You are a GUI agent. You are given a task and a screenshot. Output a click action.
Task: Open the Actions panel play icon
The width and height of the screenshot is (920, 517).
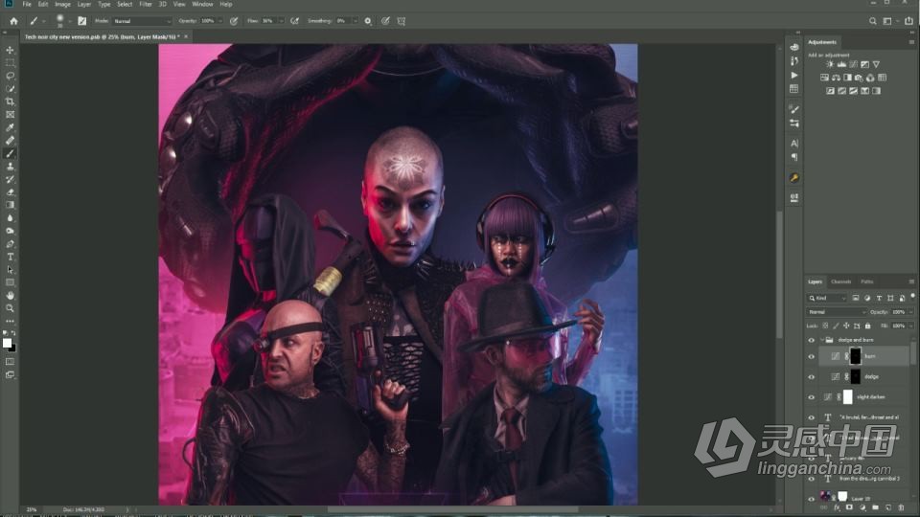click(x=793, y=76)
